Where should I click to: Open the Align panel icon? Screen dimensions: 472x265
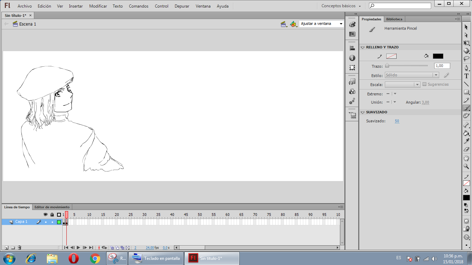click(x=352, y=48)
